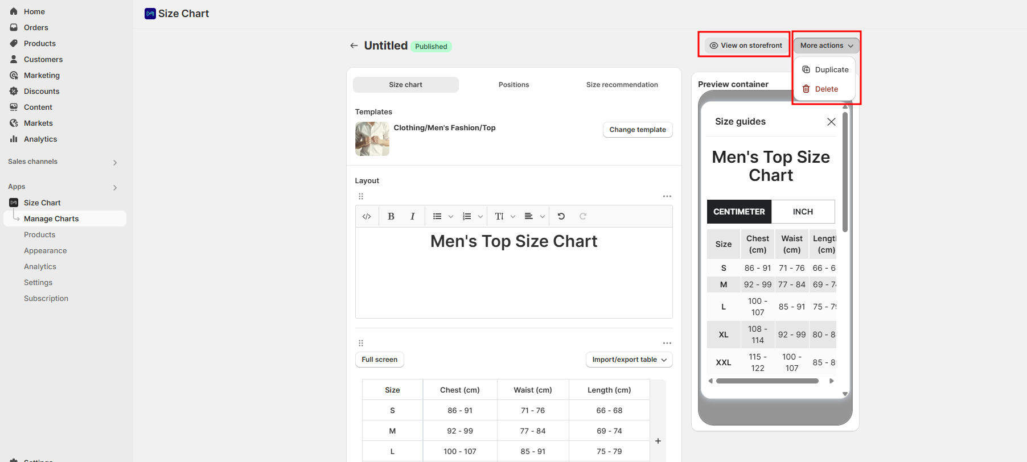Open Orders via its sidebar icon
1027x462 pixels.
(x=14, y=27)
